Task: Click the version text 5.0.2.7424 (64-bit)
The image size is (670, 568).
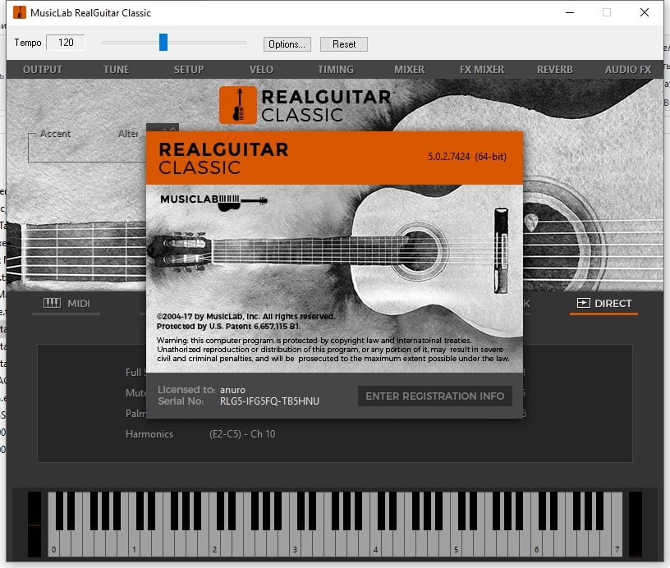Action: coord(467,156)
